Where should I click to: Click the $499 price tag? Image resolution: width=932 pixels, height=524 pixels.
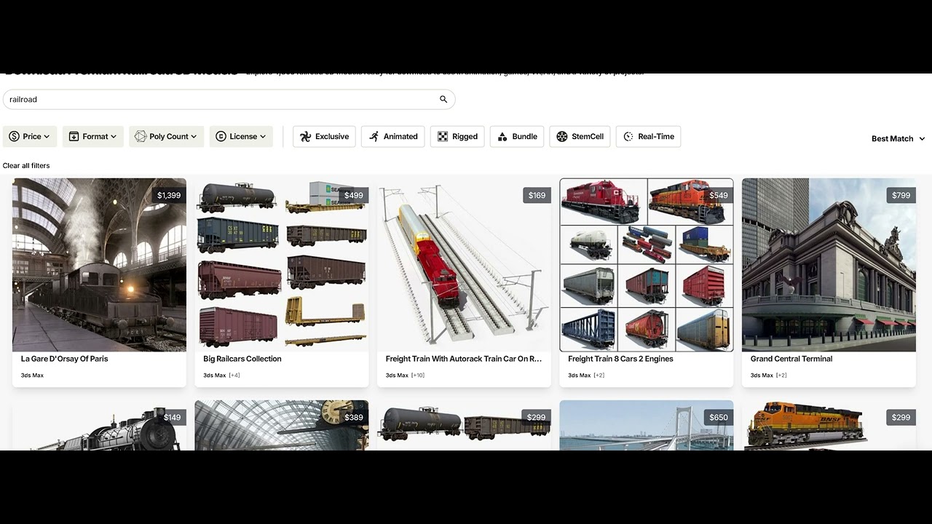point(354,195)
